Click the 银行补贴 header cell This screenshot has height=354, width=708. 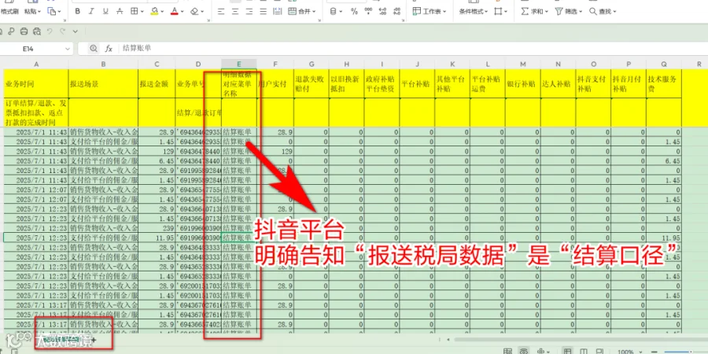[x=523, y=83]
